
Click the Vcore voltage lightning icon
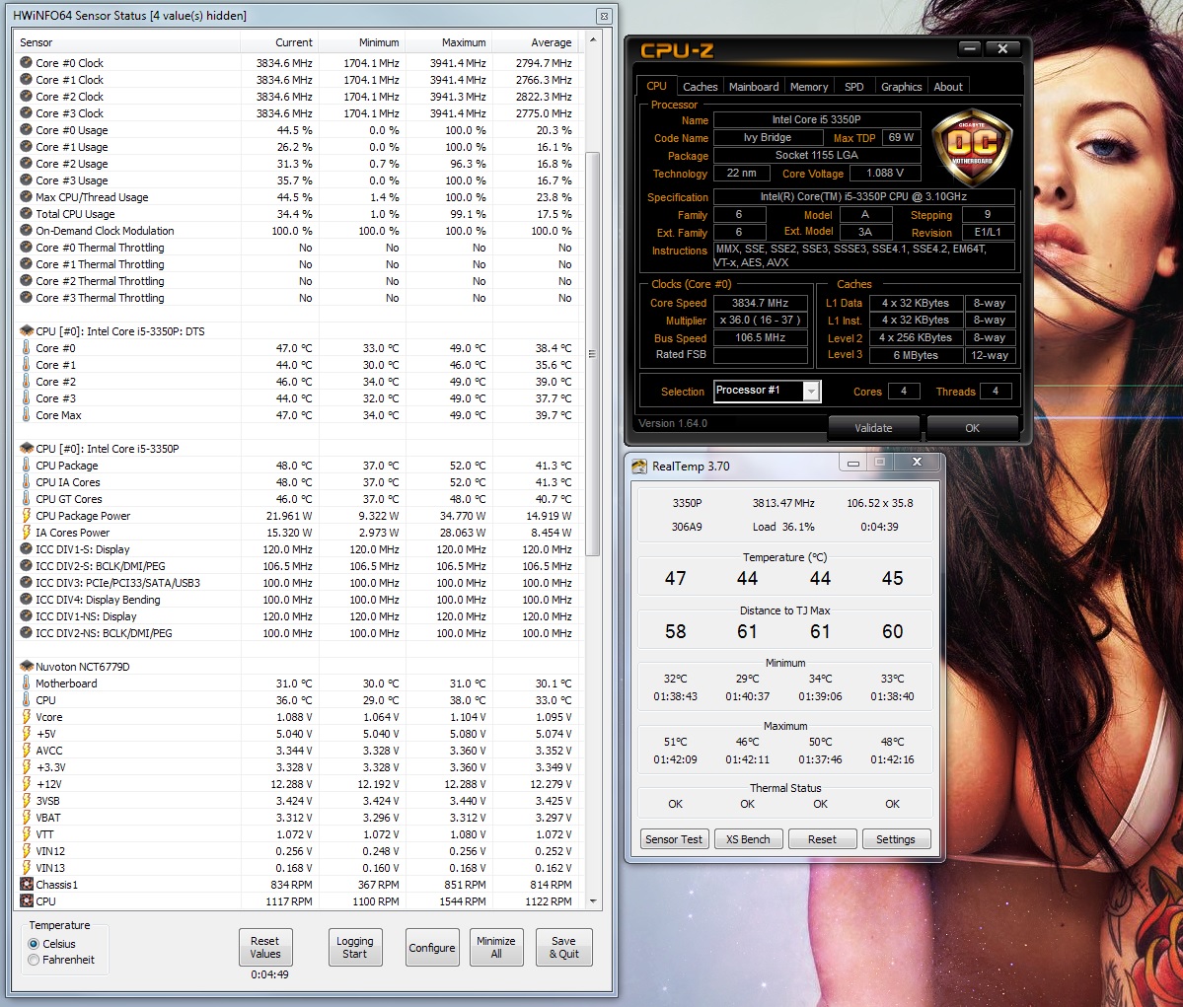(27, 717)
